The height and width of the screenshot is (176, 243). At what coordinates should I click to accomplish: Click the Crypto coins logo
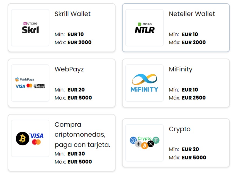pos(144,143)
